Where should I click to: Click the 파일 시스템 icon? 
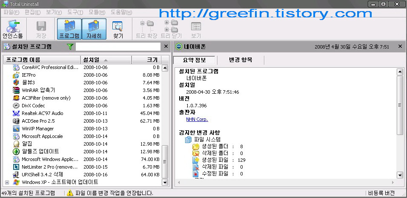[x=189, y=140]
